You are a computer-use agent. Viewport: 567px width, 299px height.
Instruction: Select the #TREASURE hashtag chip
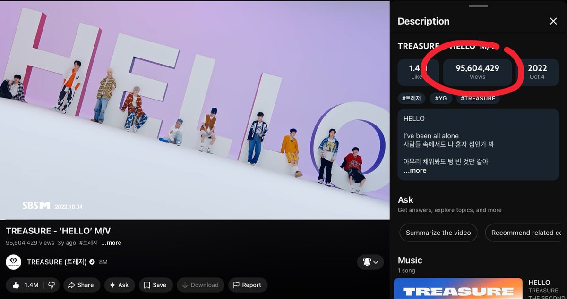tap(478, 98)
